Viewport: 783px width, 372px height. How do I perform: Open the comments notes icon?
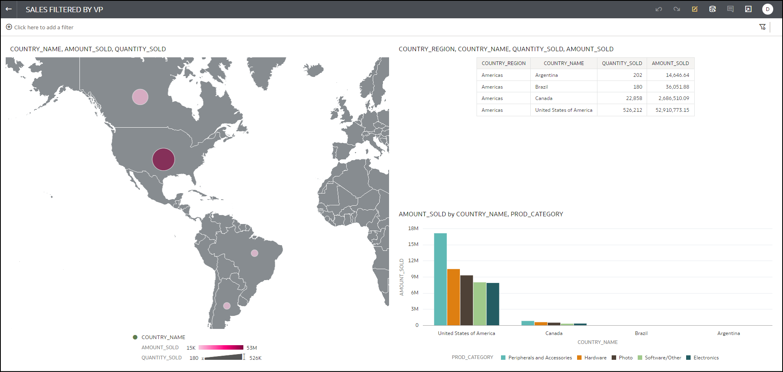731,9
